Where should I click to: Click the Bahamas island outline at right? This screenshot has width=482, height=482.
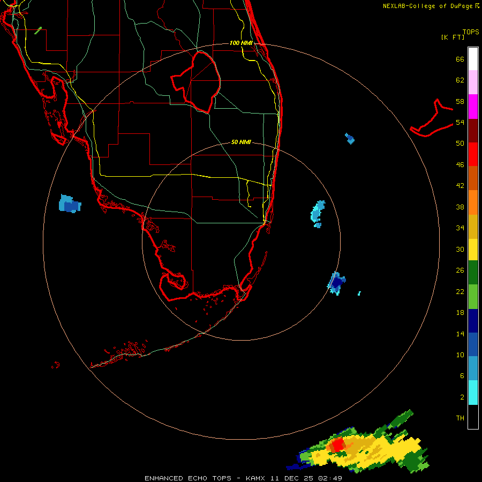(x=432, y=118)
